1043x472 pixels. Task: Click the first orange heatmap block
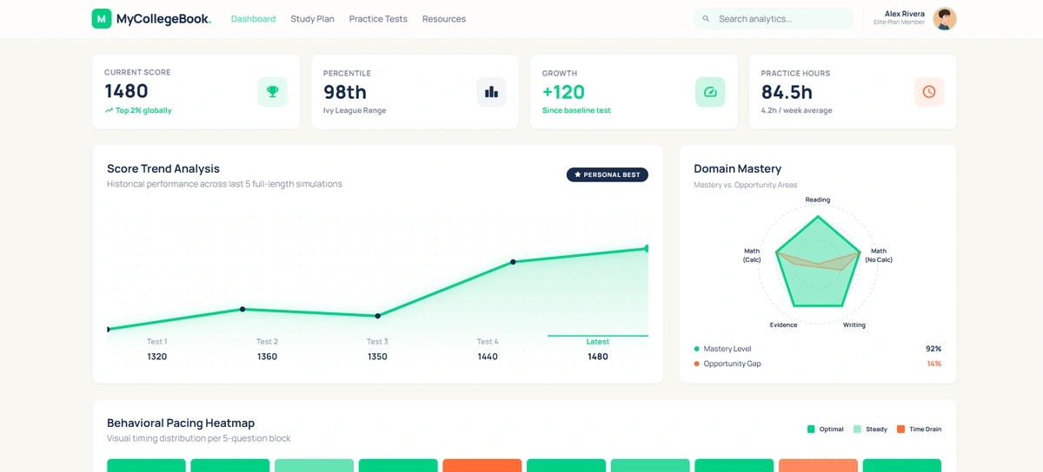click(482, 465)
